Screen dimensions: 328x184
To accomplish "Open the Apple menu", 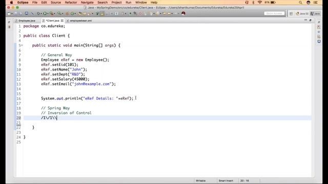I will (x=11, y=3).
